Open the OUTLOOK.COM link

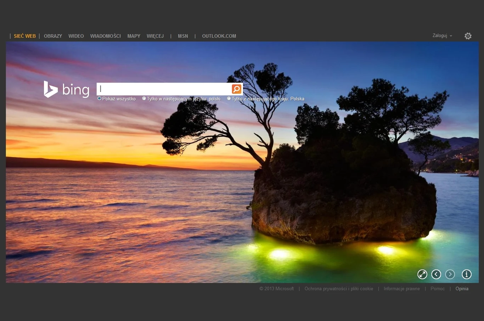219,36
